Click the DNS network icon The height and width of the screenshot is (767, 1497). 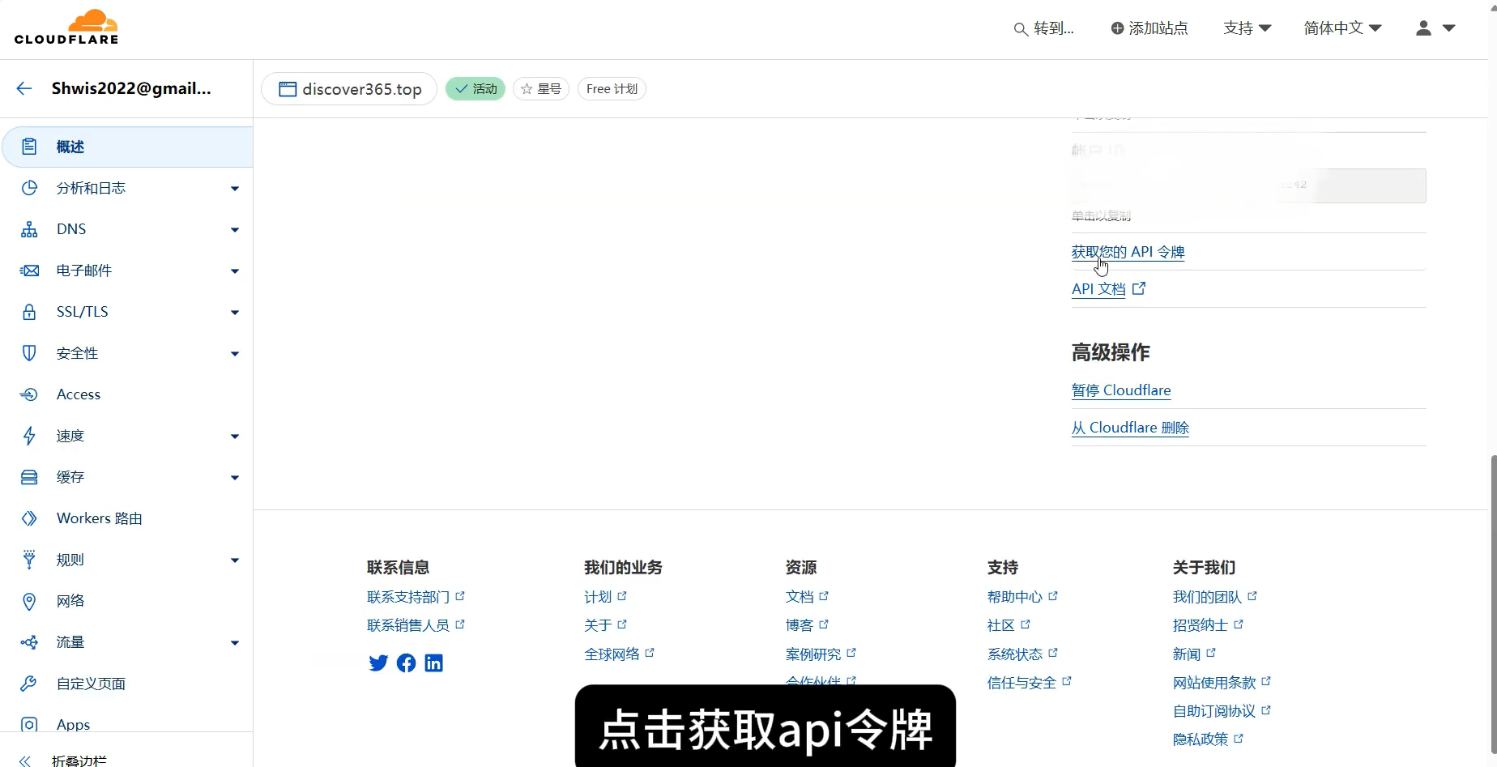(x=29, y=229)
